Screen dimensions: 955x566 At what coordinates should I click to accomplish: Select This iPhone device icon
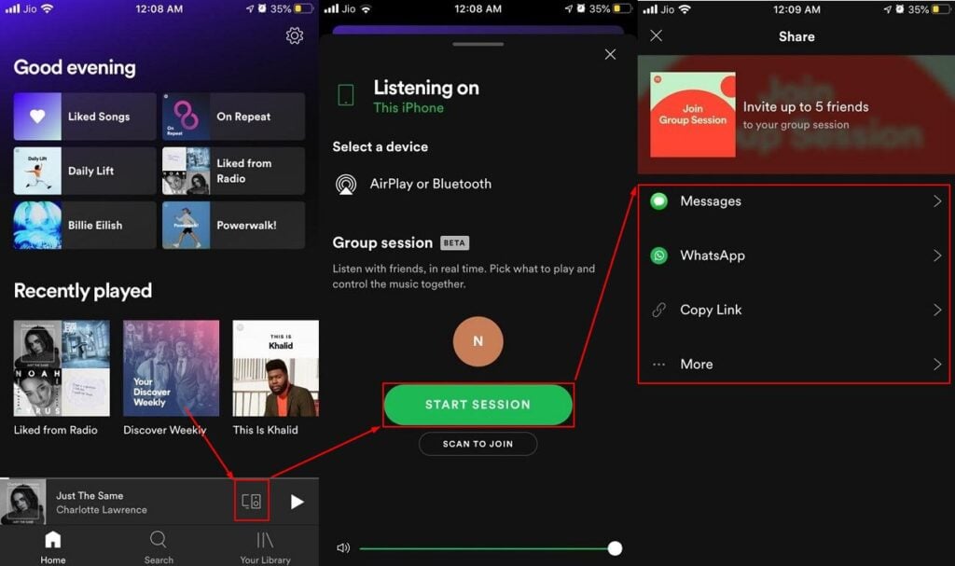pos(346,95)
